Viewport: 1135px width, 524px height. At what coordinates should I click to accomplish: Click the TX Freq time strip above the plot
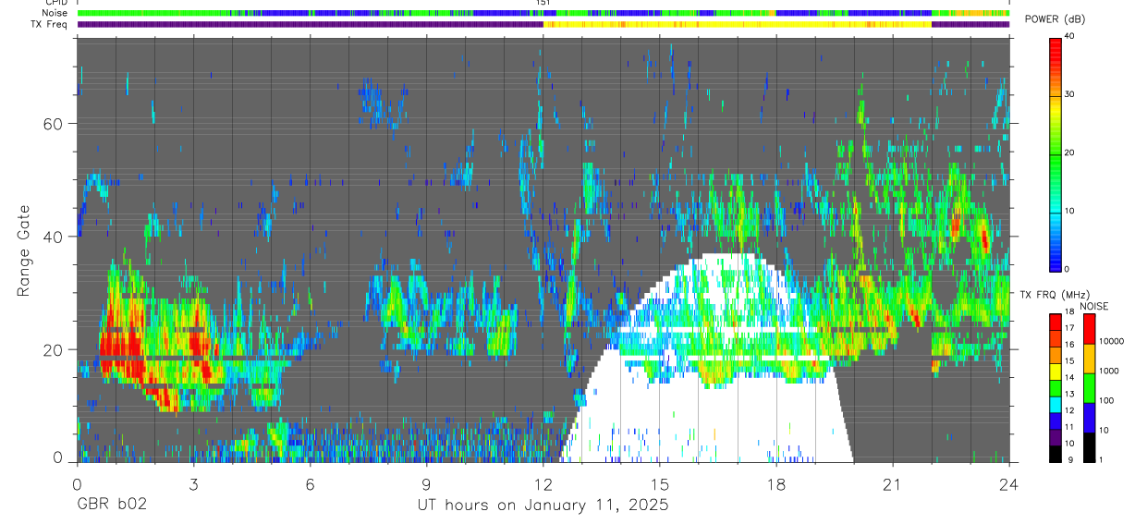point(543,24)
